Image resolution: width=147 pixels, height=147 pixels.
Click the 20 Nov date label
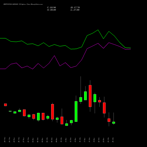click(x=5, y=140)
